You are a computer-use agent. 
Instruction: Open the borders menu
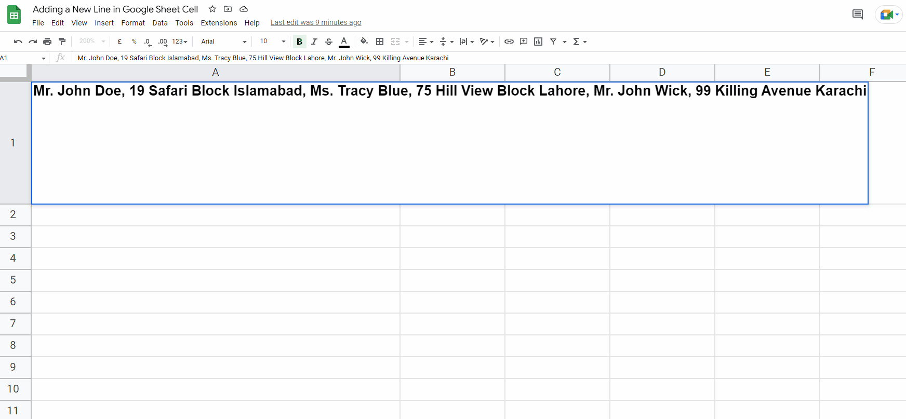click(380, 42)
